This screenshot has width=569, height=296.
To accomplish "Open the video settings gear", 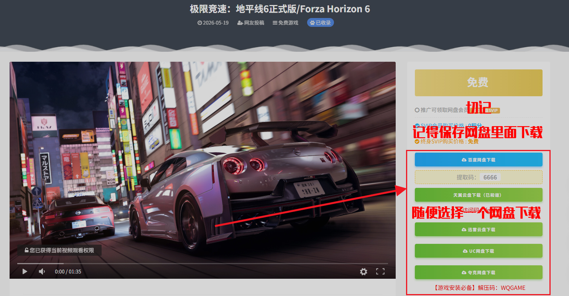I will (363, 271).
